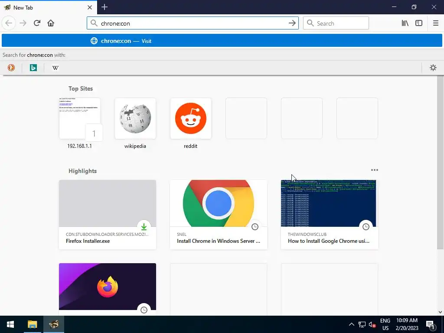This screenshot has height=333, width=444.
Task: Open a new tab with plus button
Action: [x=104, y=7]
